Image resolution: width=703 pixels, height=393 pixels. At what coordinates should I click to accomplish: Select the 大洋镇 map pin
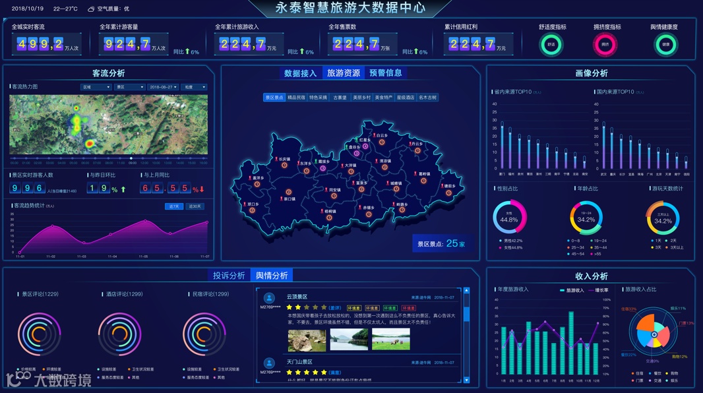tap(342, 166)
